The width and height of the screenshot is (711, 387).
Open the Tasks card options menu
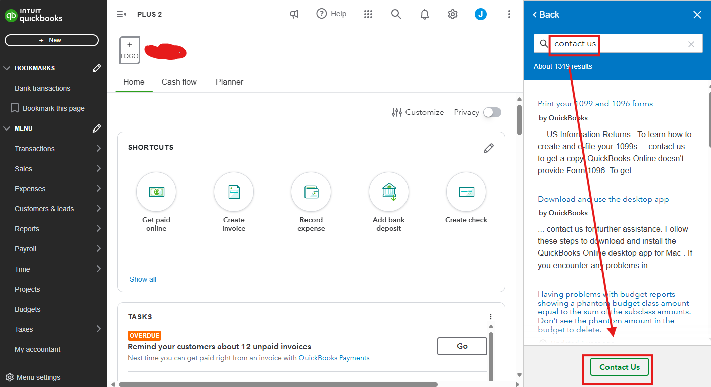491,317
